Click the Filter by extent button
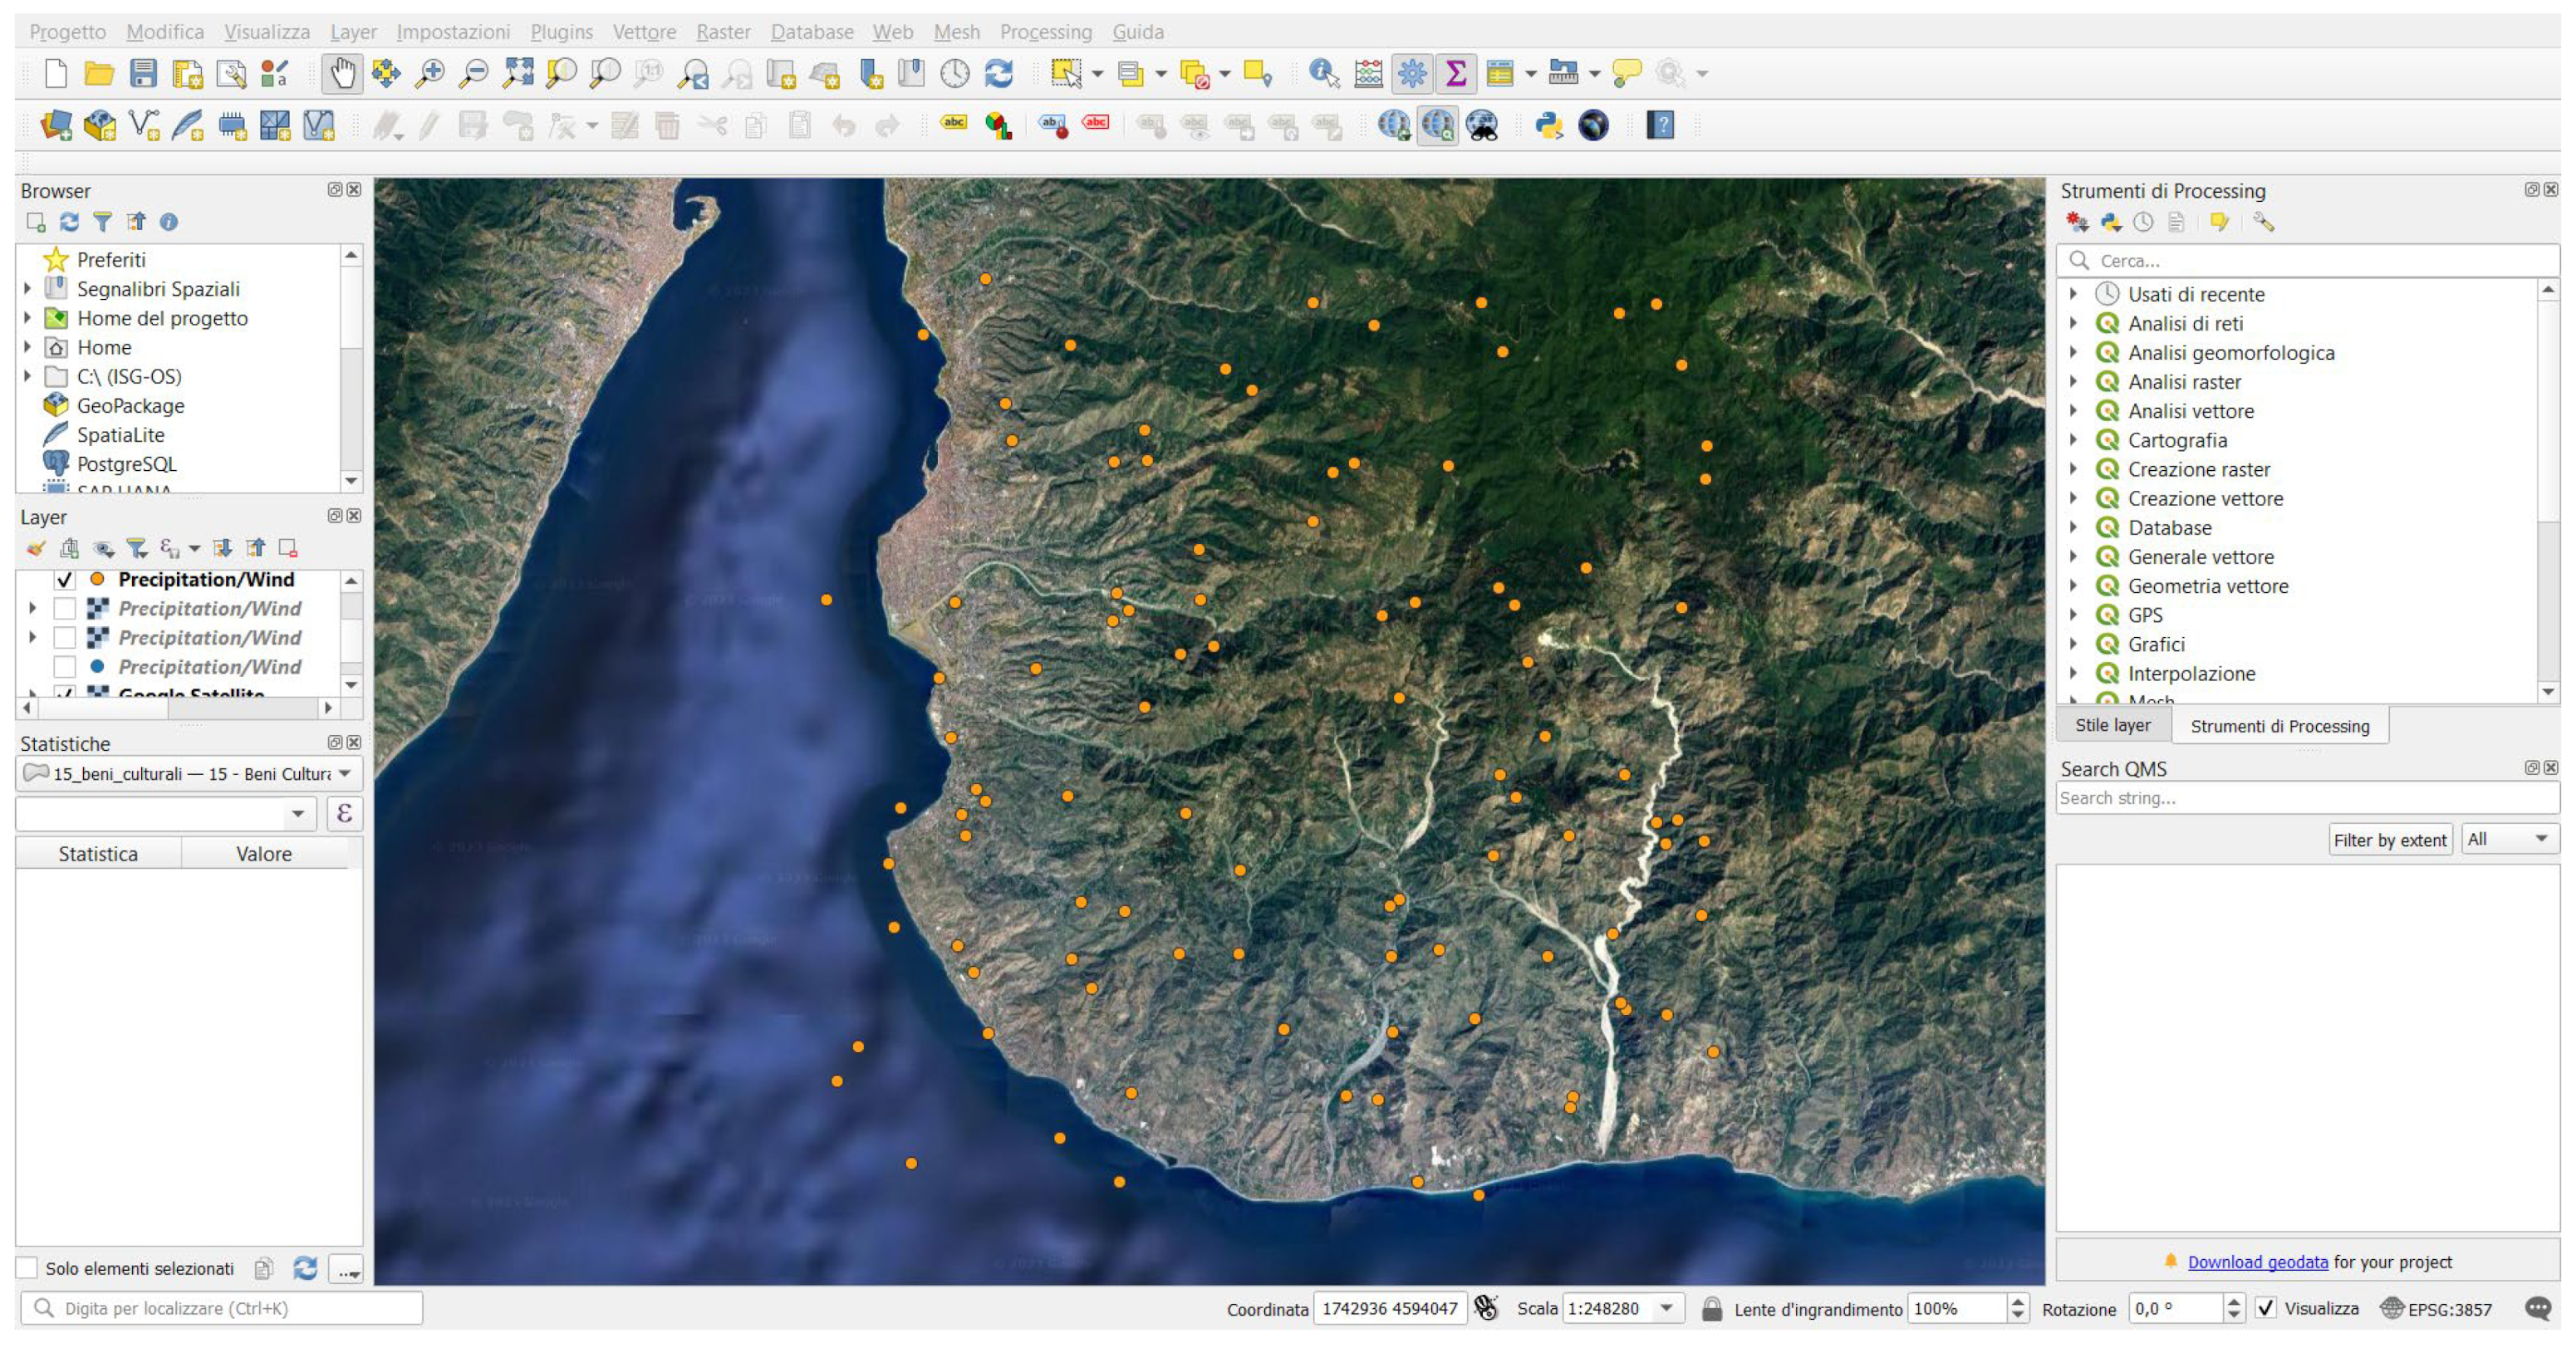 coord(2389,840)
